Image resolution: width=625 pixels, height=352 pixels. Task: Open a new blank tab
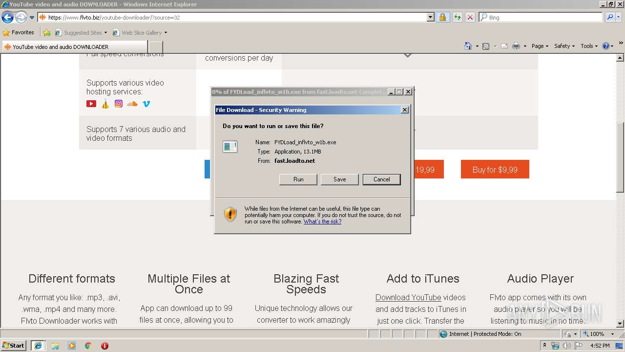click(x=155, y=47)
